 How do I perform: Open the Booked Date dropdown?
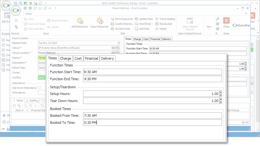[118, 43]
